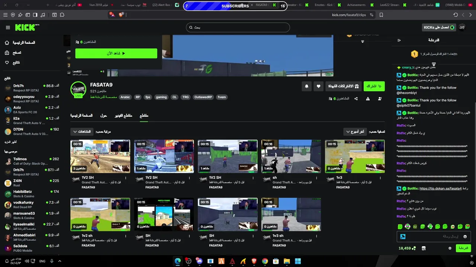The width and height of the screenshot is (476, 267).
Task: Open the Kick shop store icon in chat
Action: 423,248
